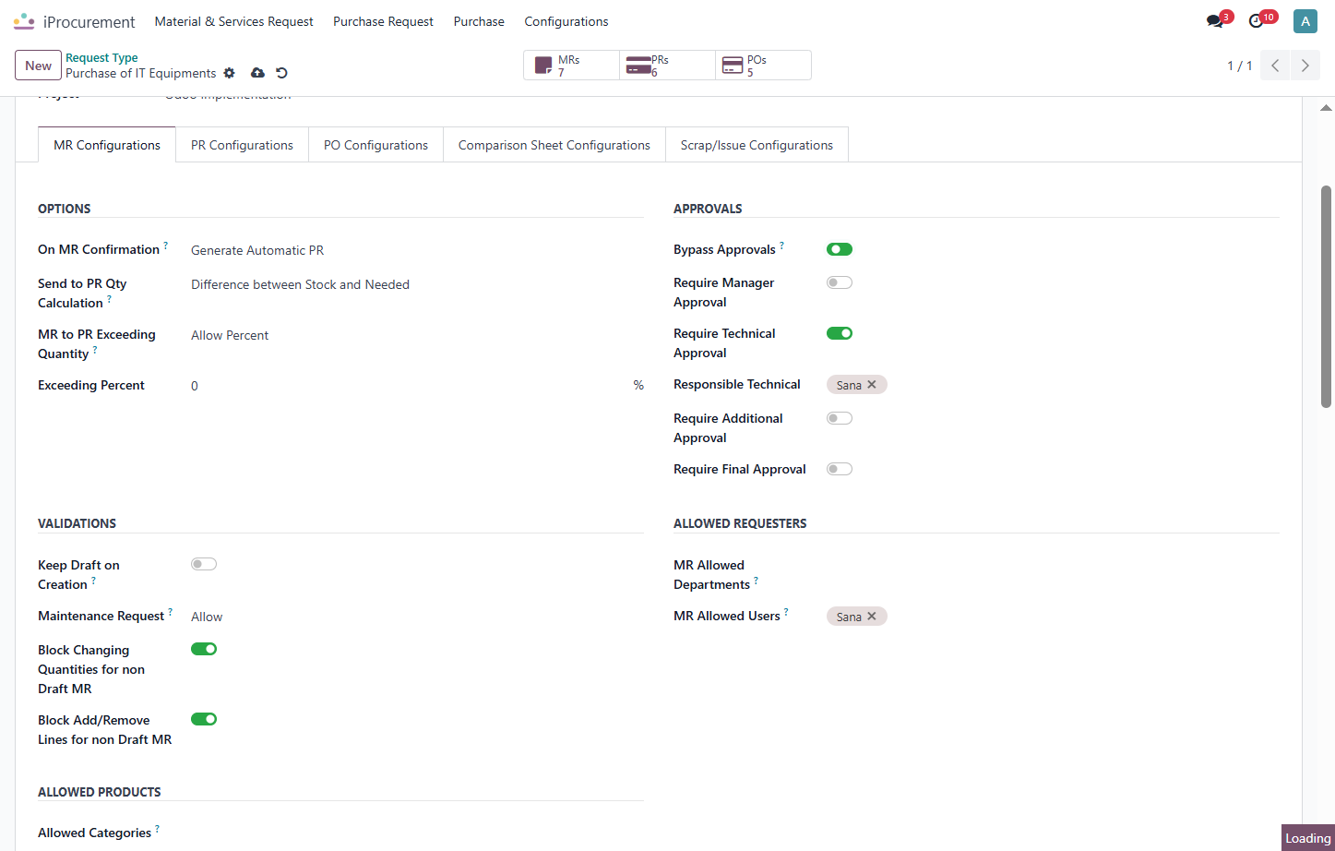Open the PRs stat button
Image resolution: width=1335 pixels, height=851 pixels.
click(668, 66)
